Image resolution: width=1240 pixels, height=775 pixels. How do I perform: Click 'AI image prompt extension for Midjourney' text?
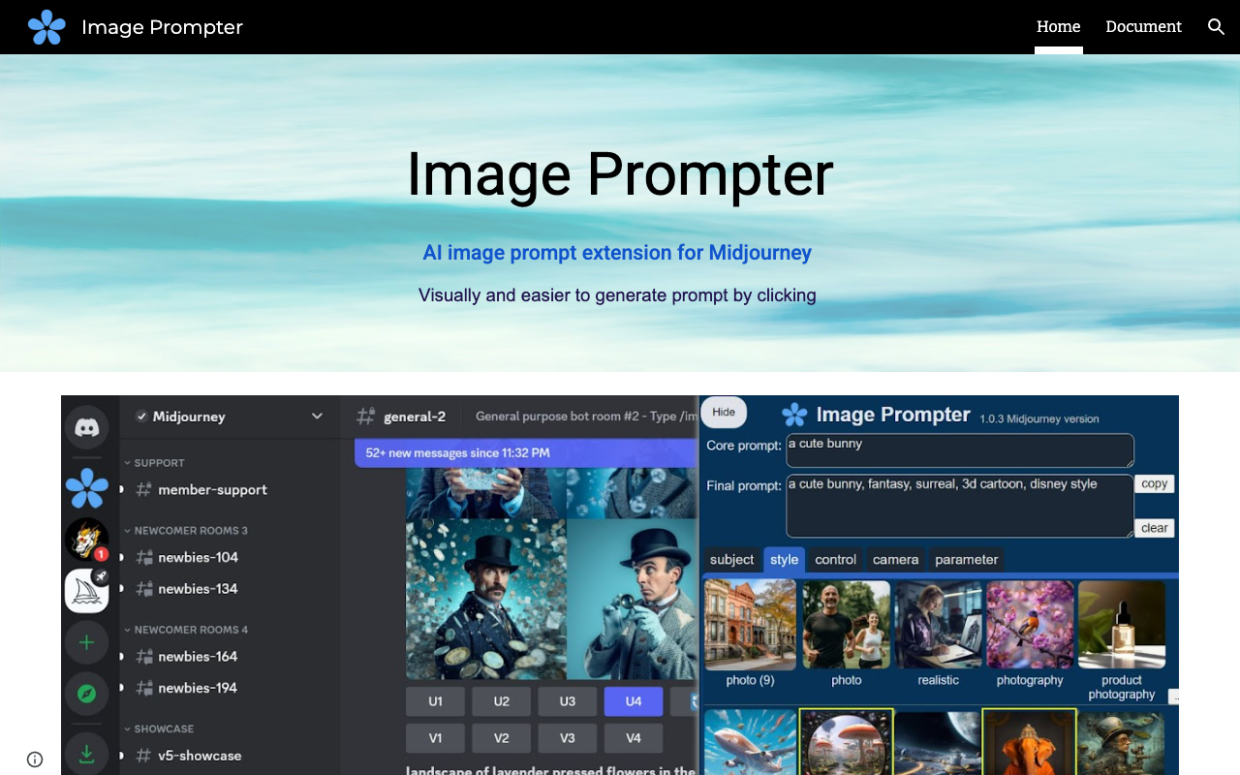[x=617, y=253]
